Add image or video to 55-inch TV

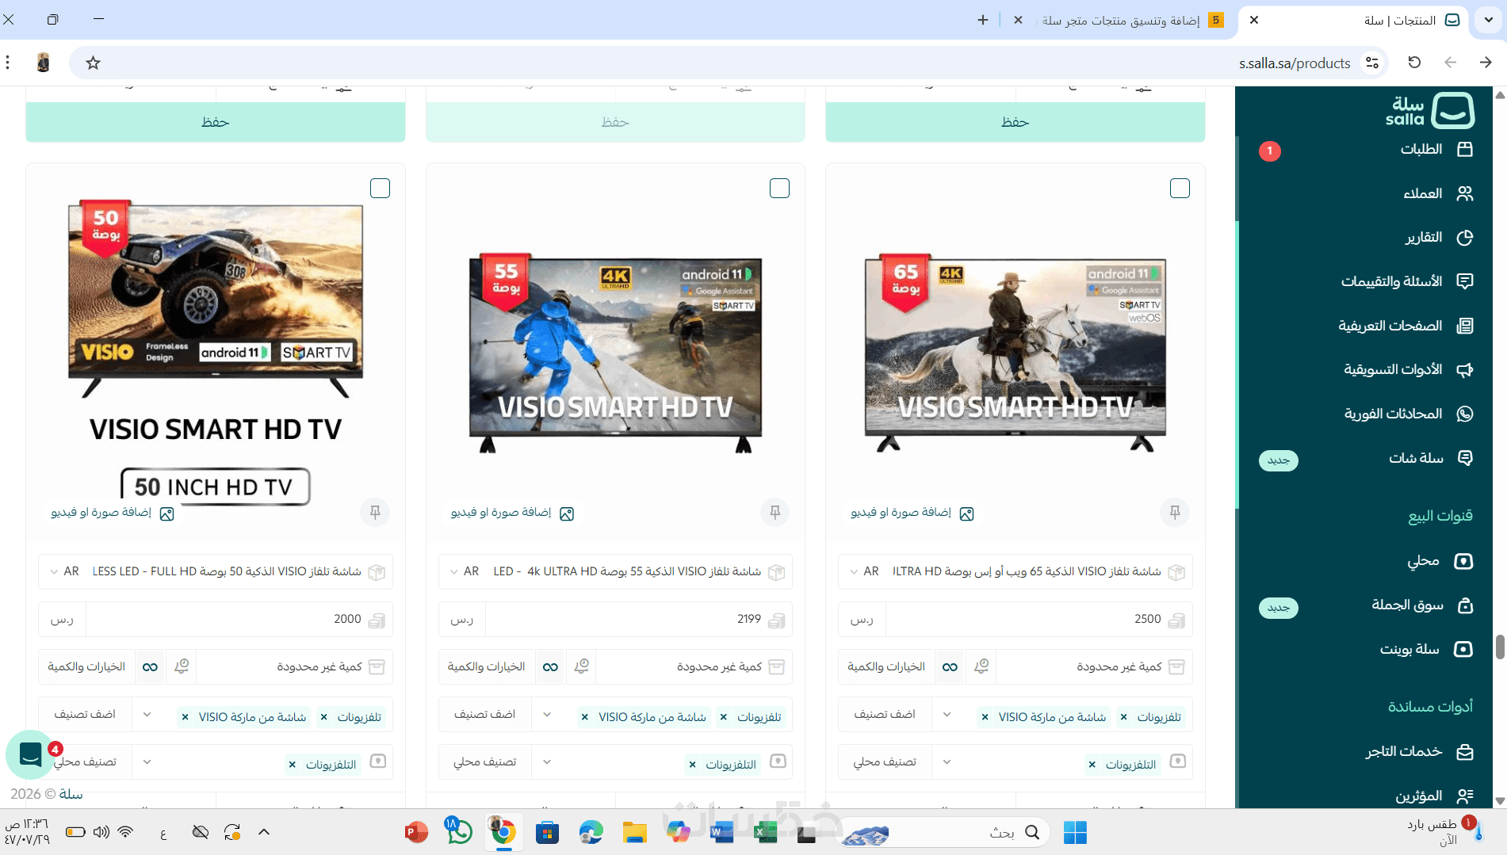(512, 513)
